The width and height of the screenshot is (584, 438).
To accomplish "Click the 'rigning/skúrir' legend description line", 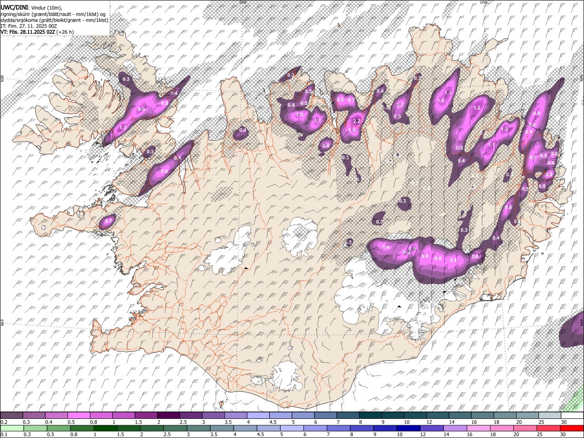I will [53, 14].
